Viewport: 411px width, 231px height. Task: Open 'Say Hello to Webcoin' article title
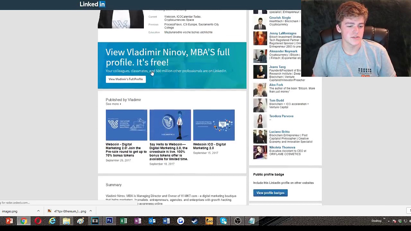169,152
